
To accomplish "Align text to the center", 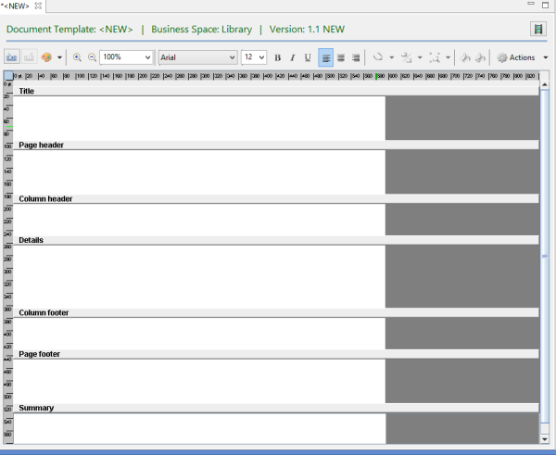I will 340,57.
